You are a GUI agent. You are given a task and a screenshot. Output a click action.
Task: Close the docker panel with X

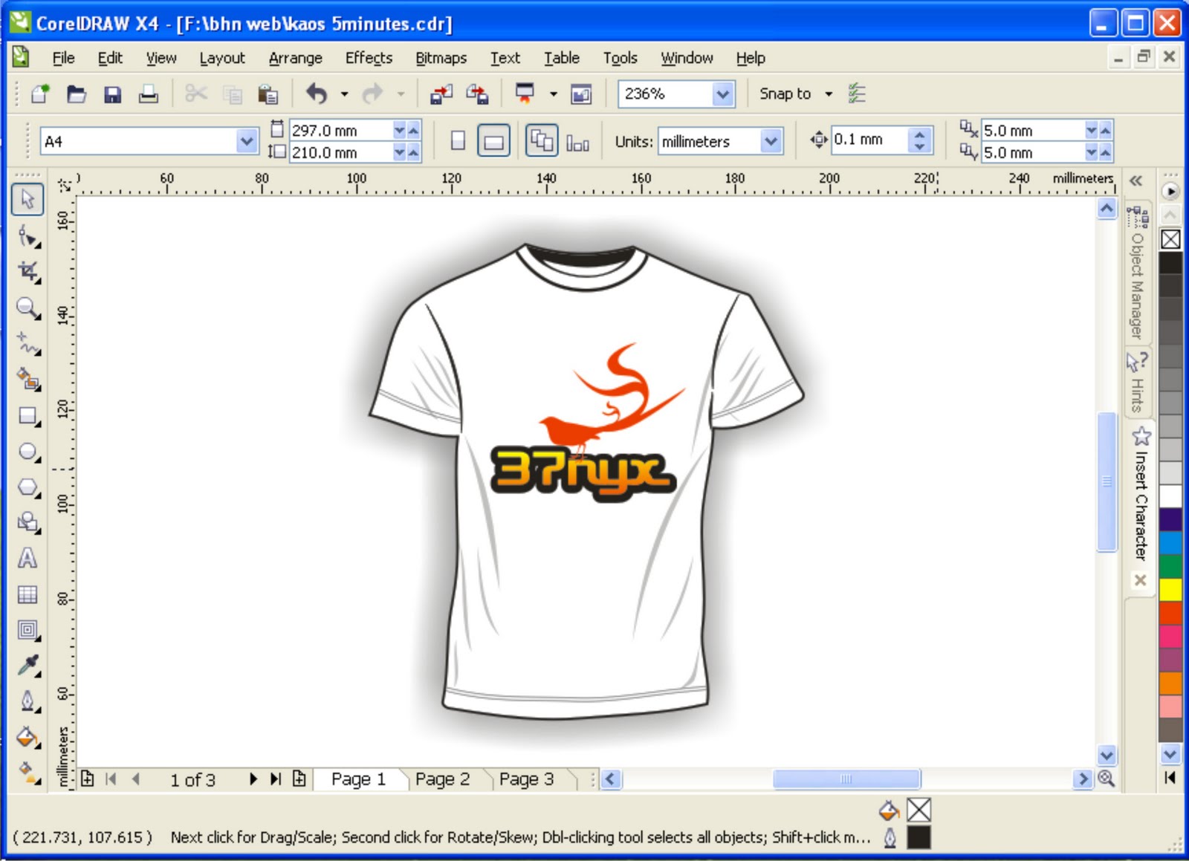[x=1140, y=580]
